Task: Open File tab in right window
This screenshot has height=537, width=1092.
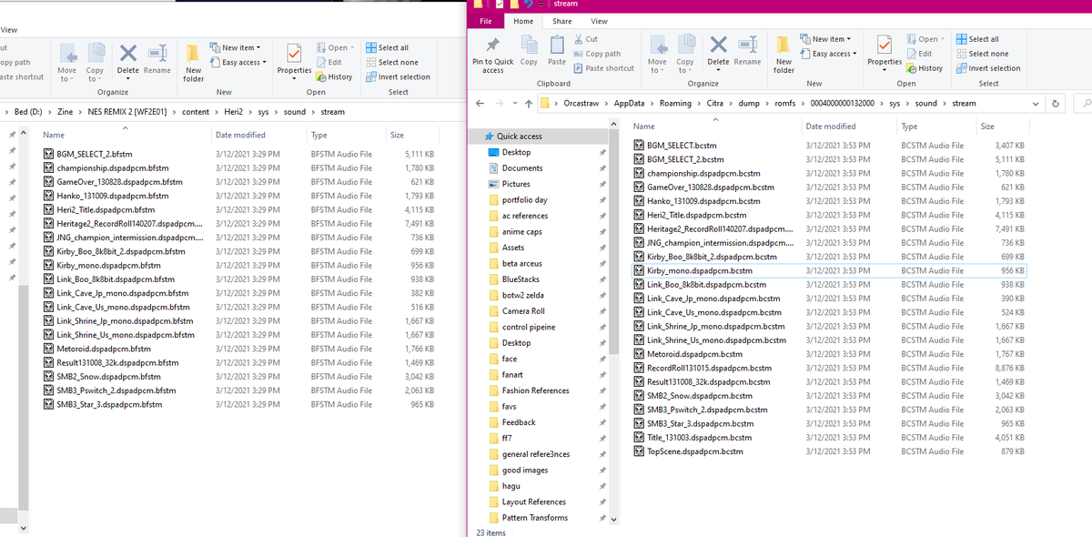Action: (x=485, y=21)
